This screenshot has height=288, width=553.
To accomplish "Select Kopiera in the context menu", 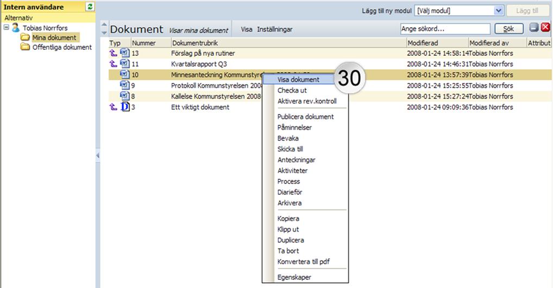I will click(288, 219).
